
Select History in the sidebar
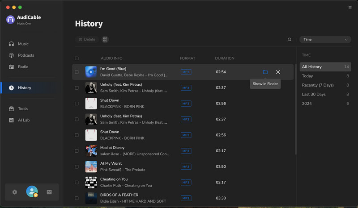tap(29, 88)
